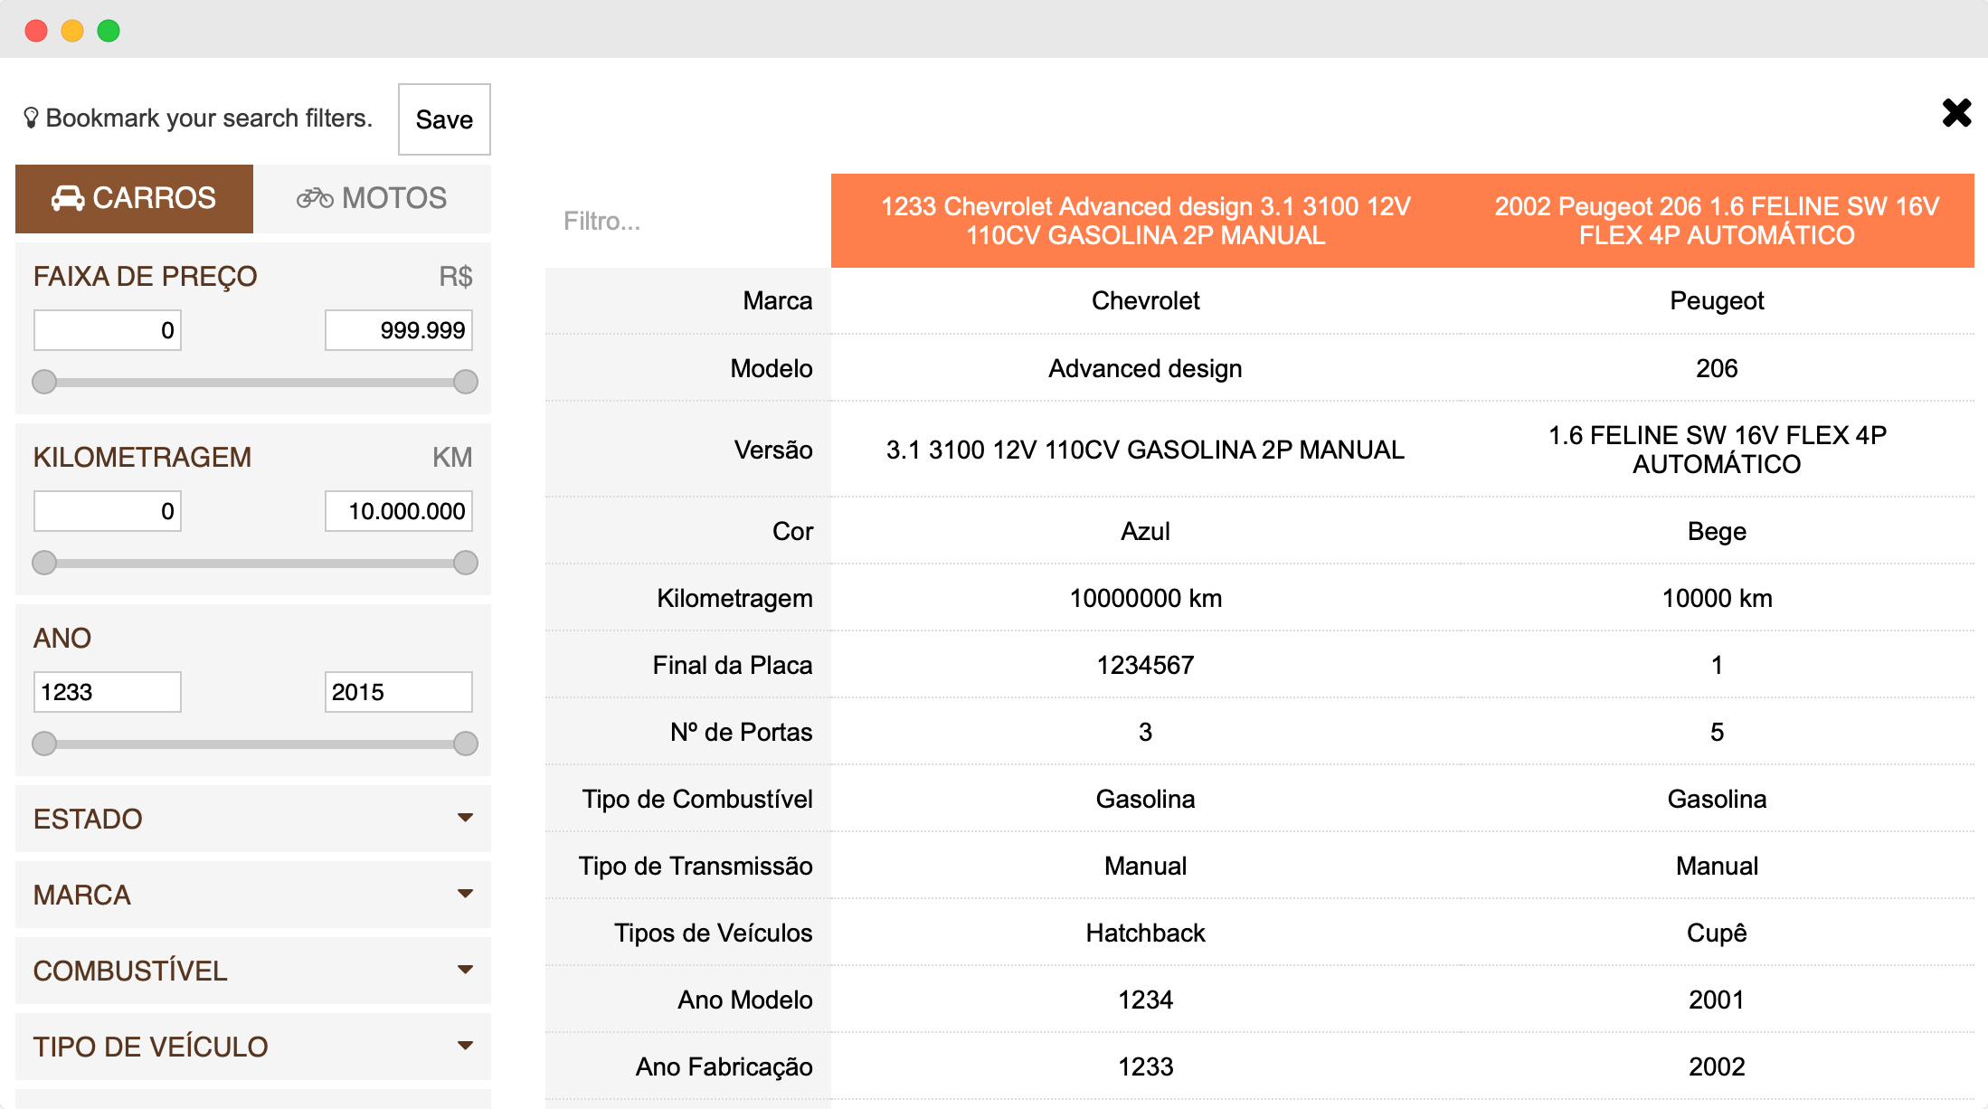Click the ANO right slider handle

coord(466,744)
